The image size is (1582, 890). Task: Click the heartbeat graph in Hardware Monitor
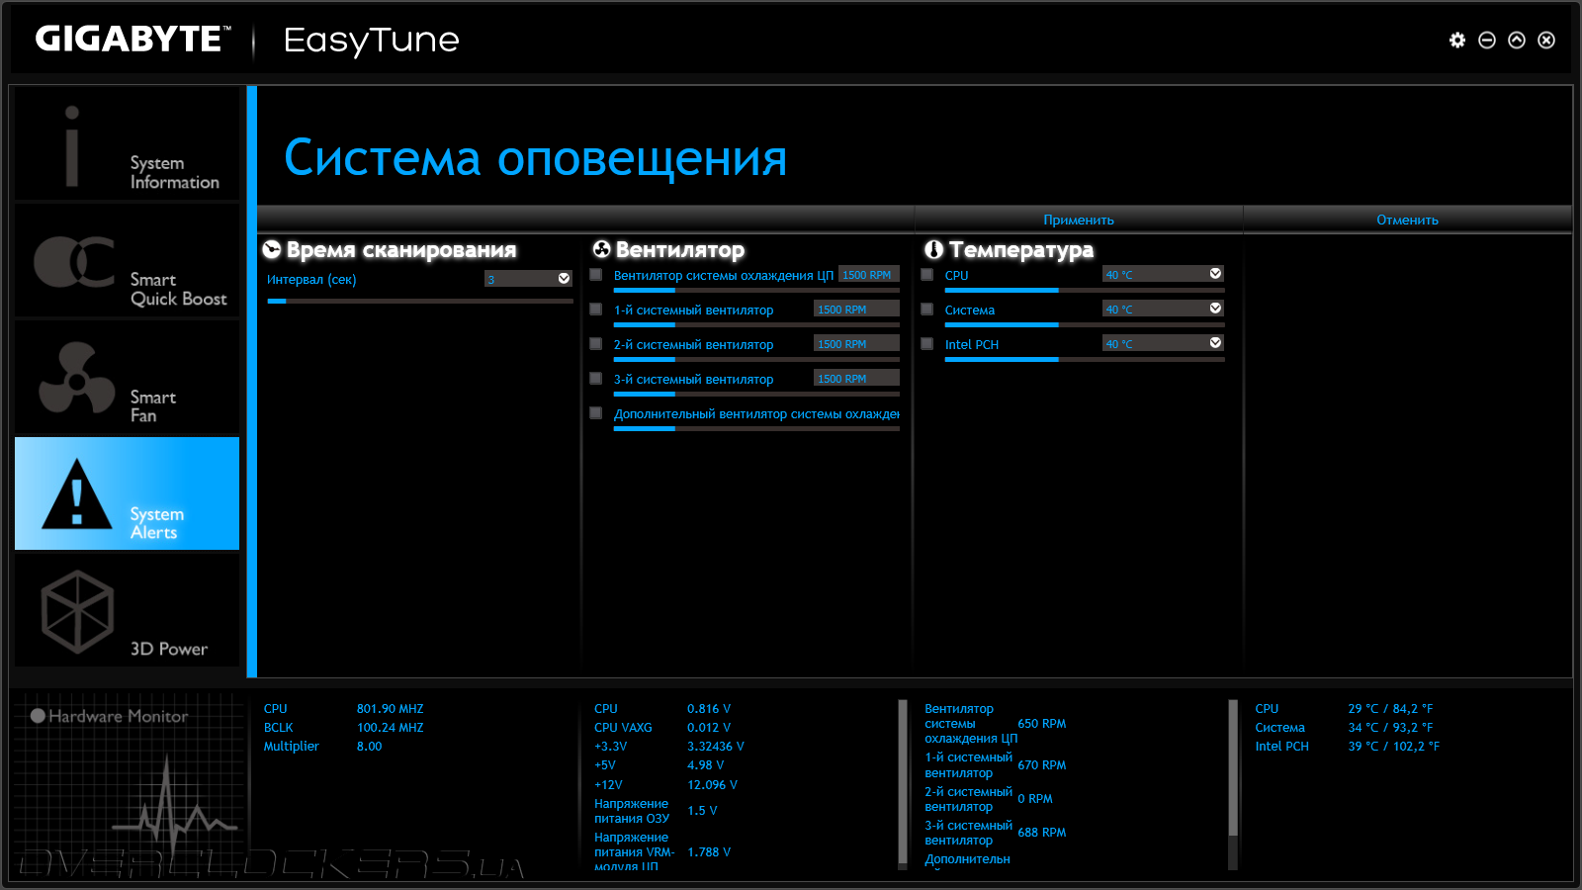point(173,806)
